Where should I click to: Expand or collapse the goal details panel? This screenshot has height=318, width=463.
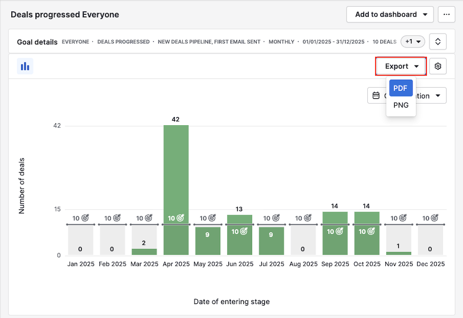pos(438,41)
